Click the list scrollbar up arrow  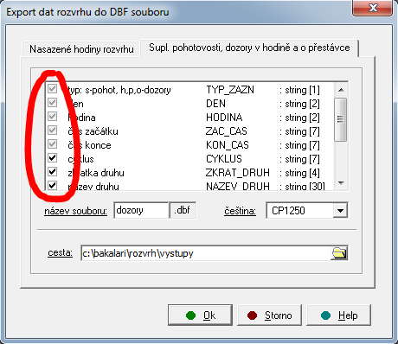(341, 90)
